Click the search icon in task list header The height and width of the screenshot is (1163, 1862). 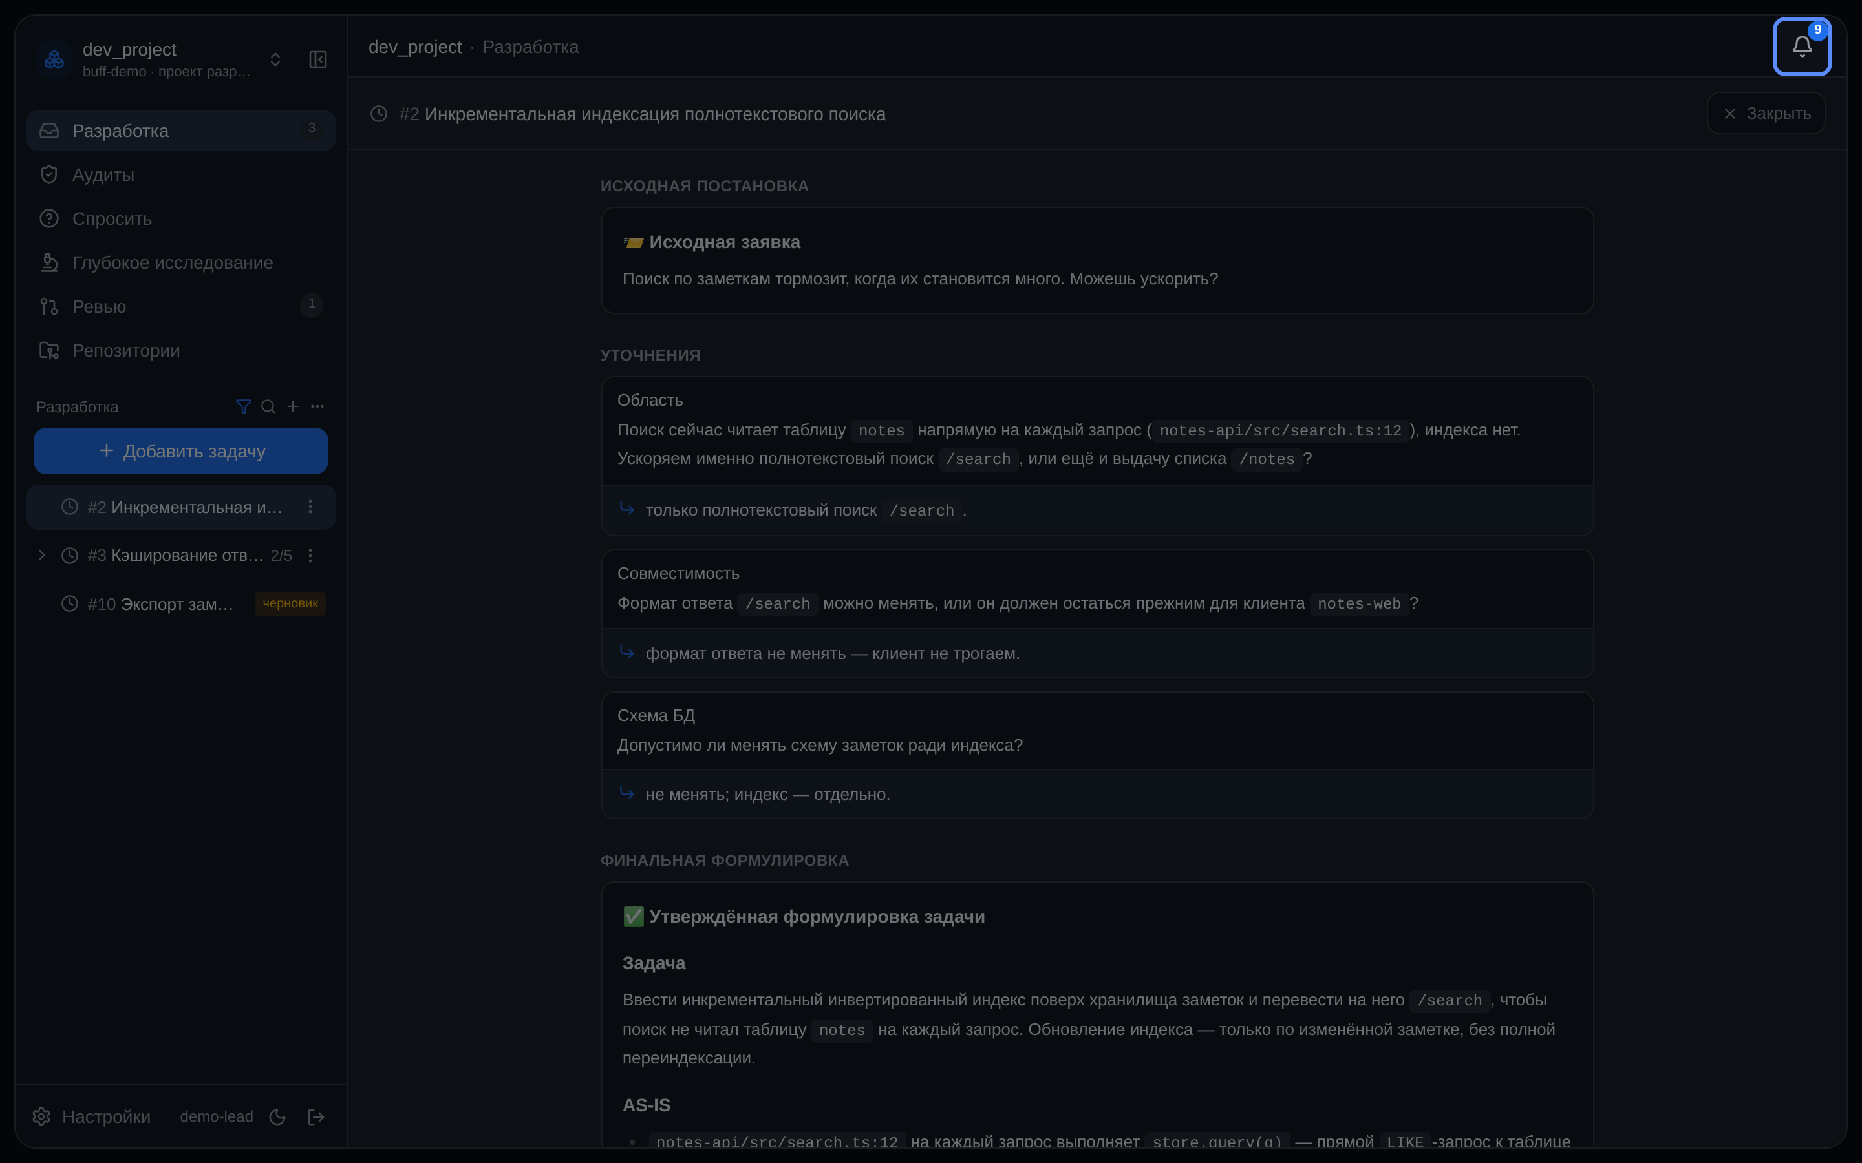(268, 406)
